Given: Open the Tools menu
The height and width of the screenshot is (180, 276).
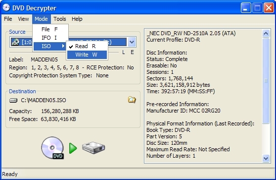Looking at the screenshot, I should tap(60, 19).
